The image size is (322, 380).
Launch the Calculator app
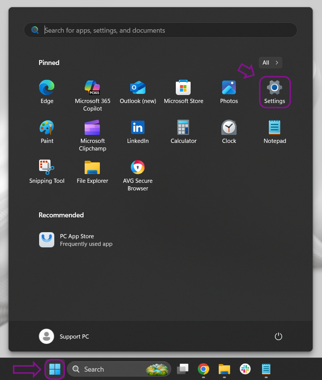point(183,132)
